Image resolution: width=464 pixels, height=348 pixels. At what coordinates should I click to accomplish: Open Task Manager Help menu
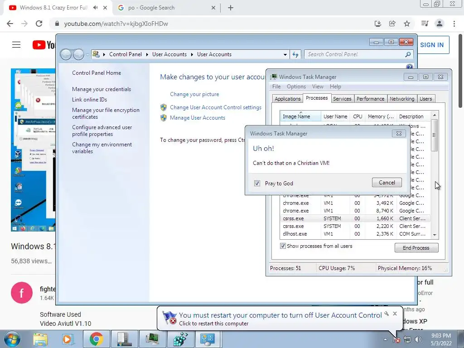335,87
